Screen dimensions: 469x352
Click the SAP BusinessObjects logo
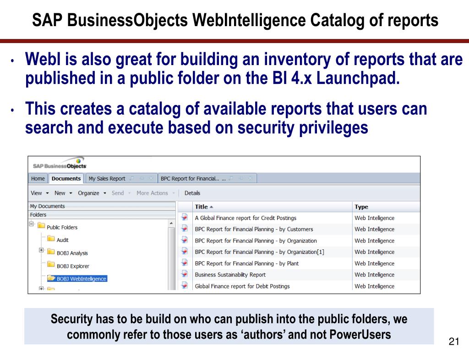click(x=60, y=164)
